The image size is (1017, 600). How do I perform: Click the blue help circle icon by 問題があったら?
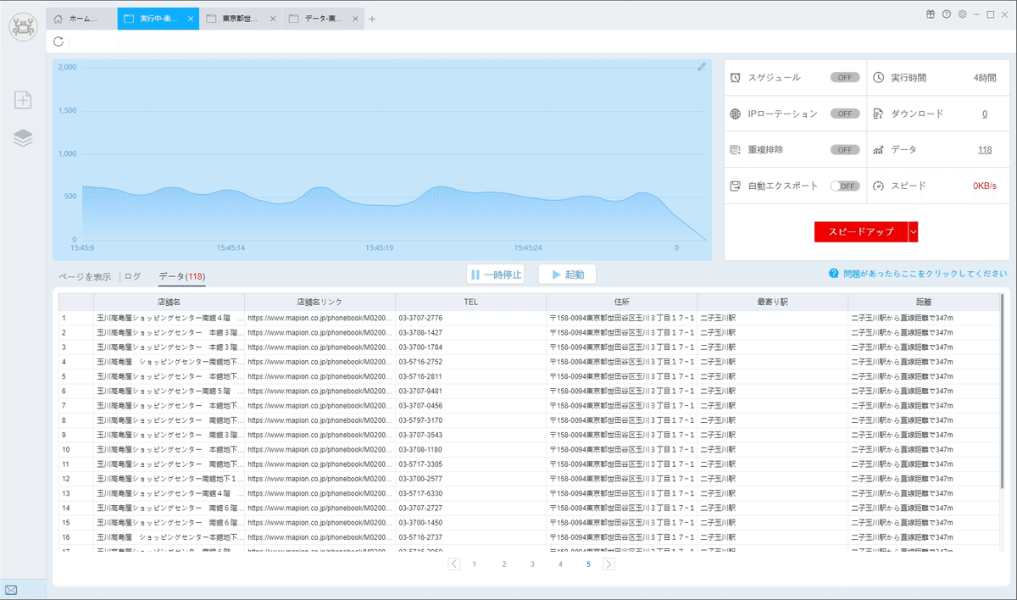click(x=835, y=274)
